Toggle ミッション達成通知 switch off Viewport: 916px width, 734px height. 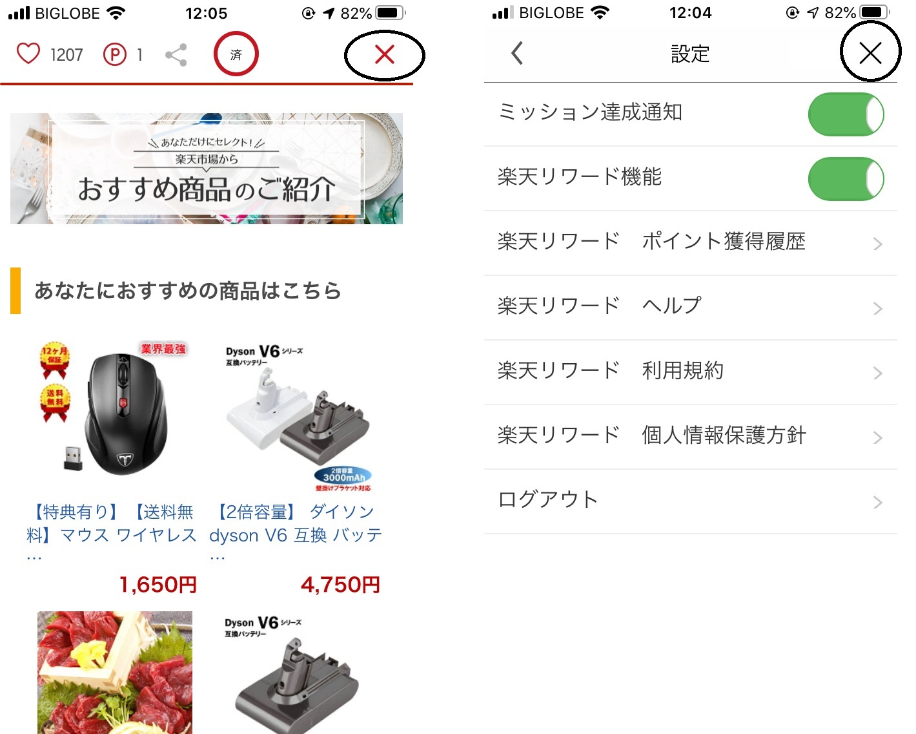tap(846, 114)
